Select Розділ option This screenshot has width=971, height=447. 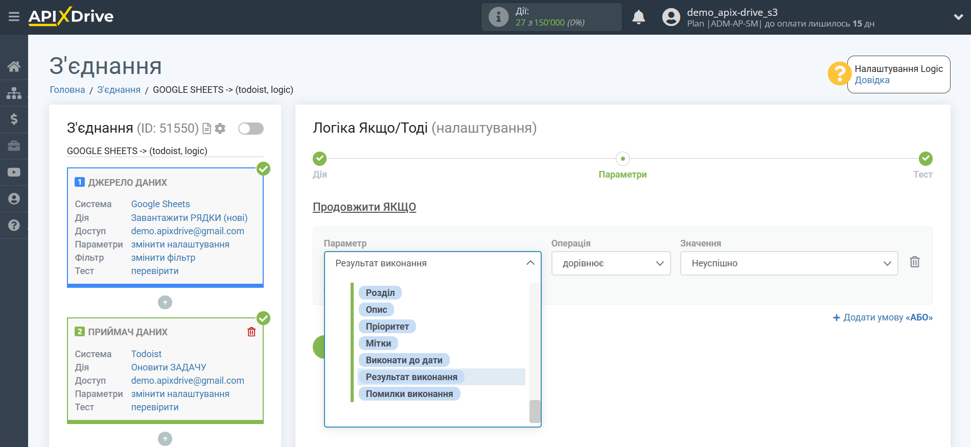pos(380,293)
